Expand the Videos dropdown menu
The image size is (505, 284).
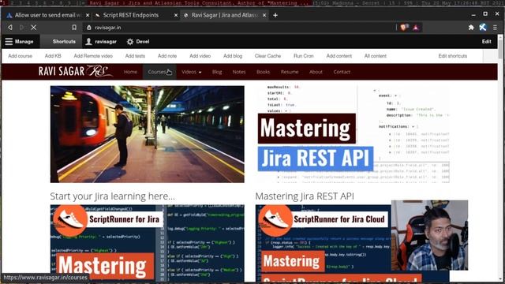point(191,72)
